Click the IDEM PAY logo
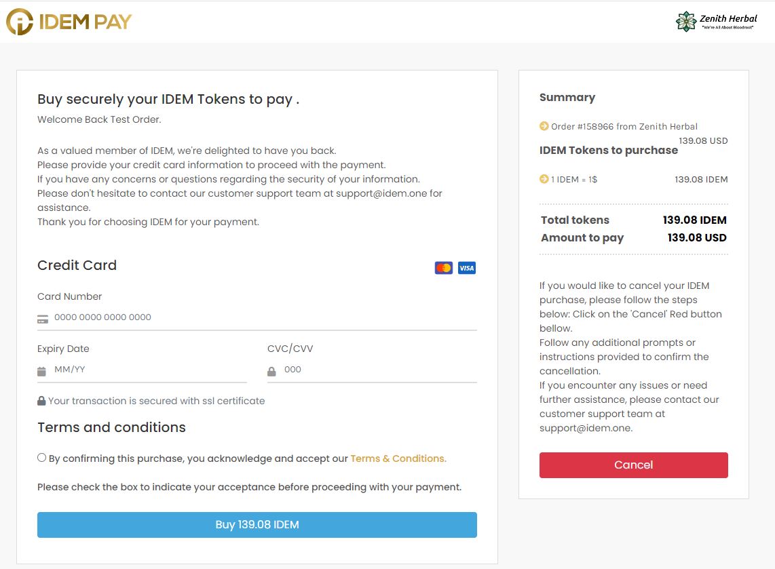775x569 pixels. click(69, 22)
